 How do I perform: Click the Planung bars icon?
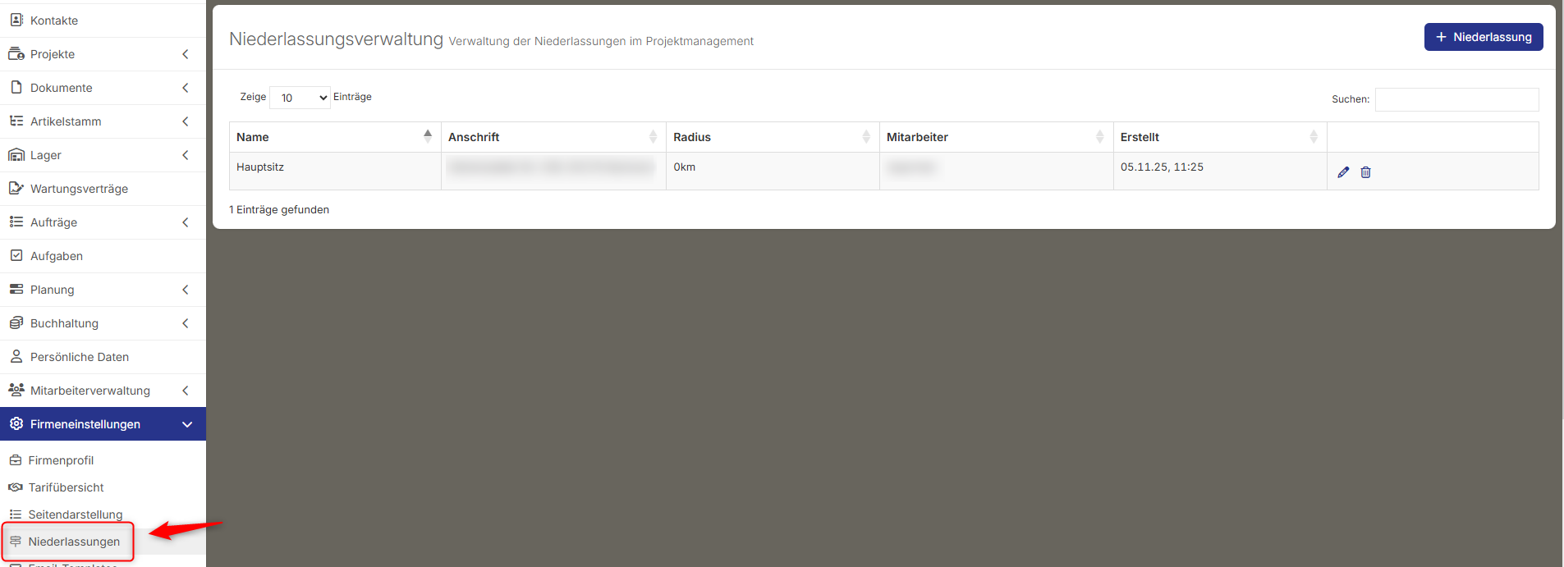click(x=16, y=290)
